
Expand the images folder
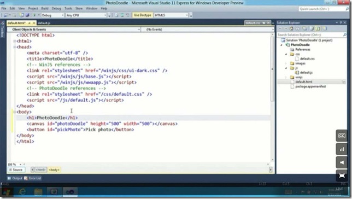click(286, 63)
